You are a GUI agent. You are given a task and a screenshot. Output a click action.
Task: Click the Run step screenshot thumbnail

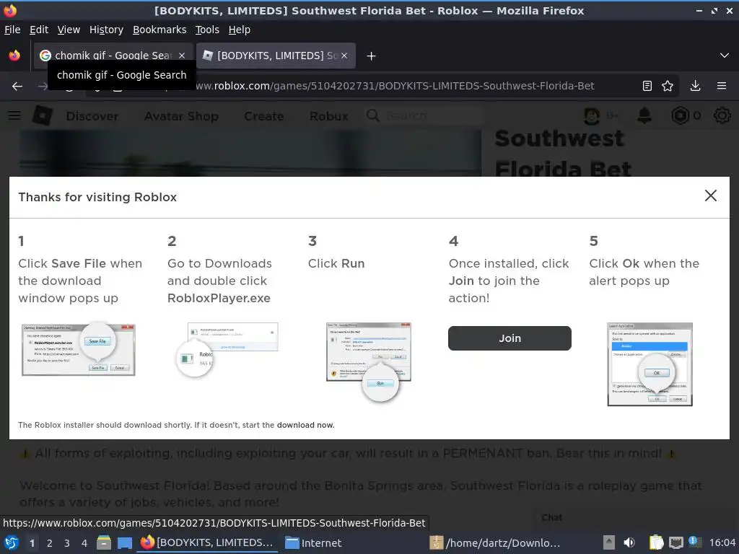(369, 362)
